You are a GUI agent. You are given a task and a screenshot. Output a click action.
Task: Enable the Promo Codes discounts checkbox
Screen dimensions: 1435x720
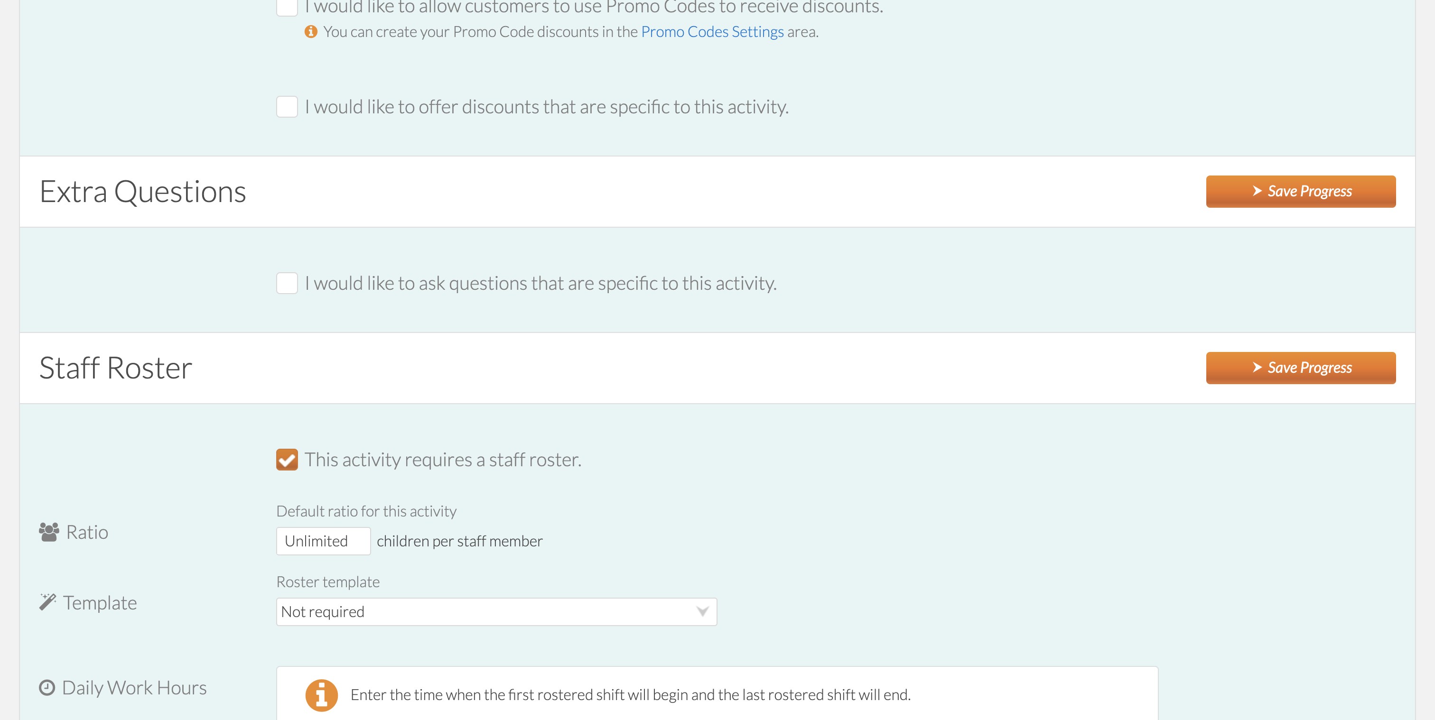click(287, 7)
